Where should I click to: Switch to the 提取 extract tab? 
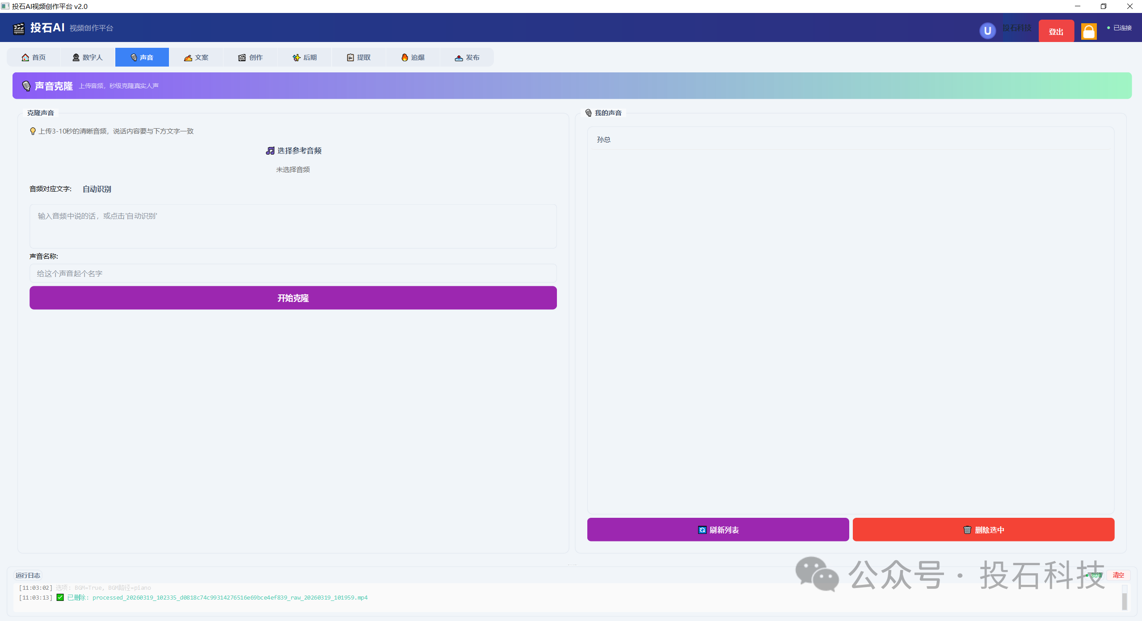point(358,57)
